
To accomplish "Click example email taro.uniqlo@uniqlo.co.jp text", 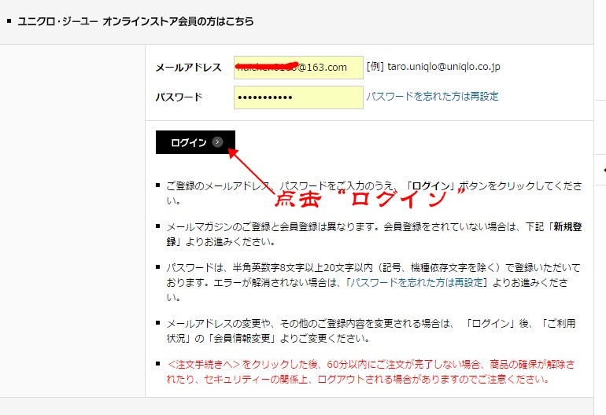I will 443,68.
